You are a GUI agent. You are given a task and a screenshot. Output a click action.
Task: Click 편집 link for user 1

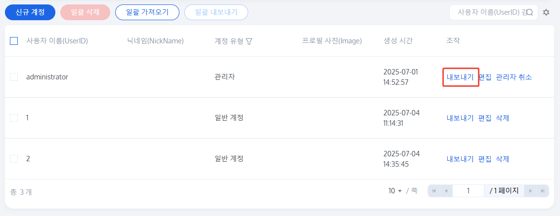(x=485, y=118)
